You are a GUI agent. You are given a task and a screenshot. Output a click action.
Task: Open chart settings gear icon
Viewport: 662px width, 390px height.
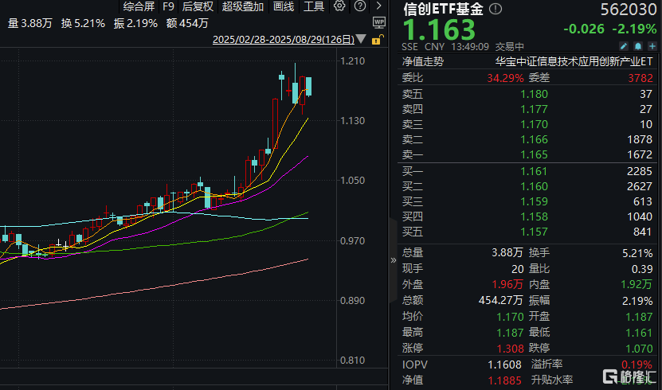click(x=339, y=6)
